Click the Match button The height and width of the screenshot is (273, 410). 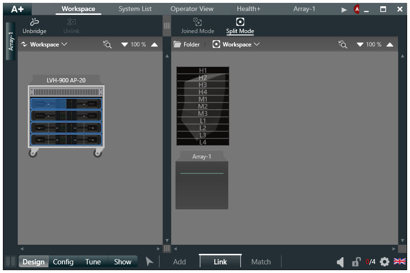pos(261,262)
